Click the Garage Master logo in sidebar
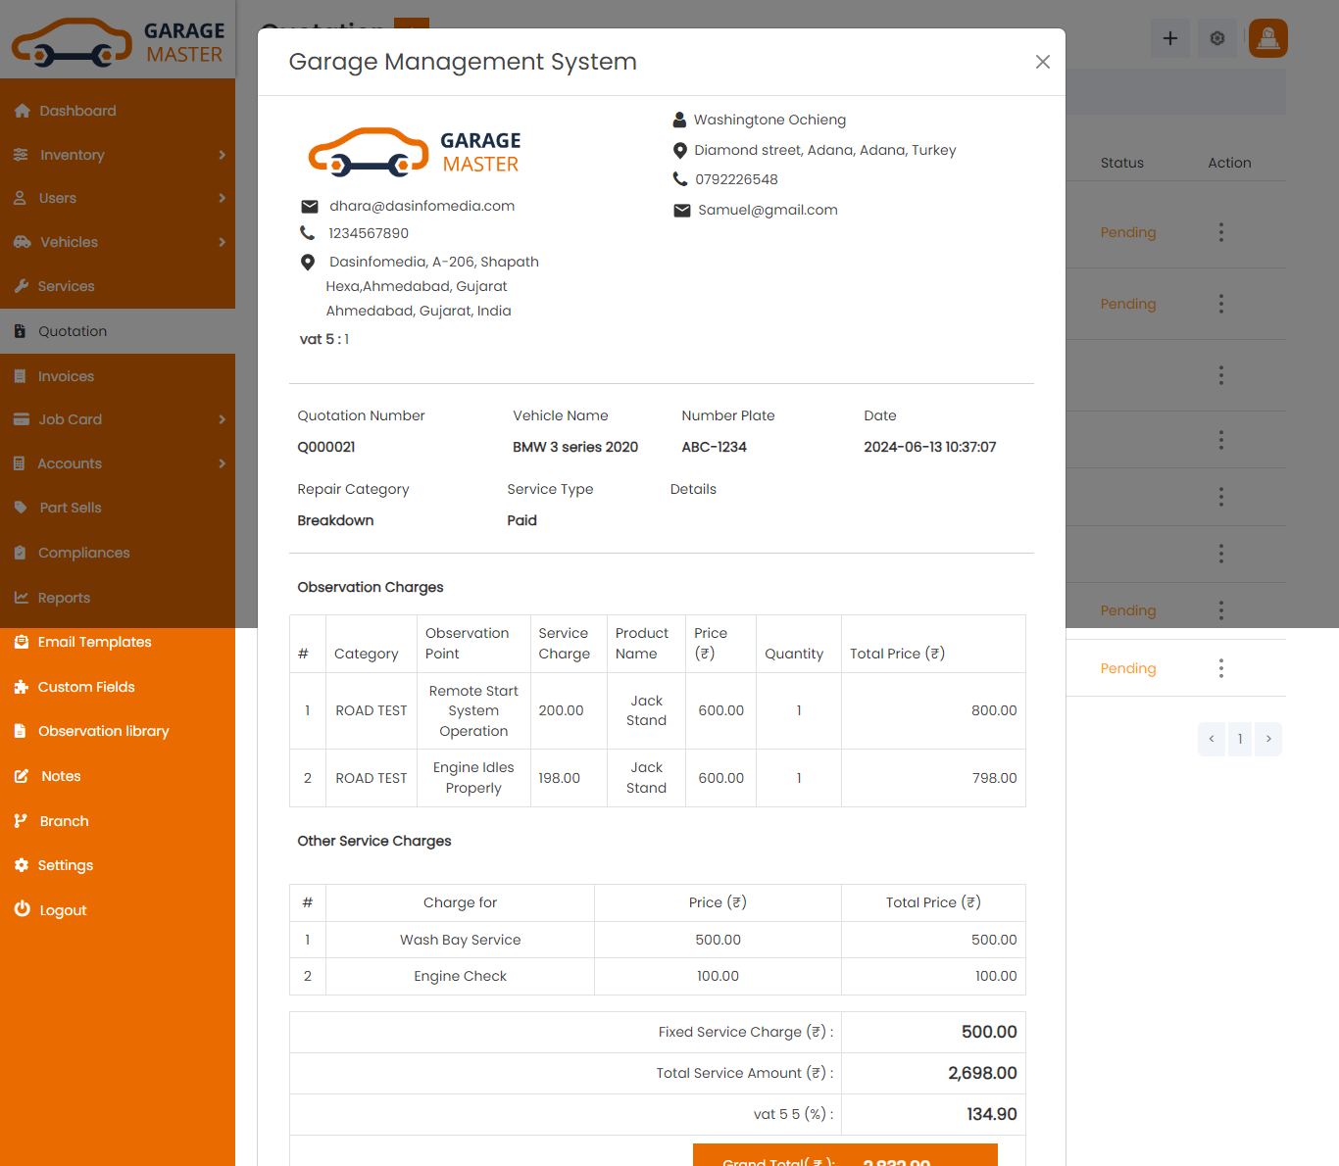 pos(118,42)
